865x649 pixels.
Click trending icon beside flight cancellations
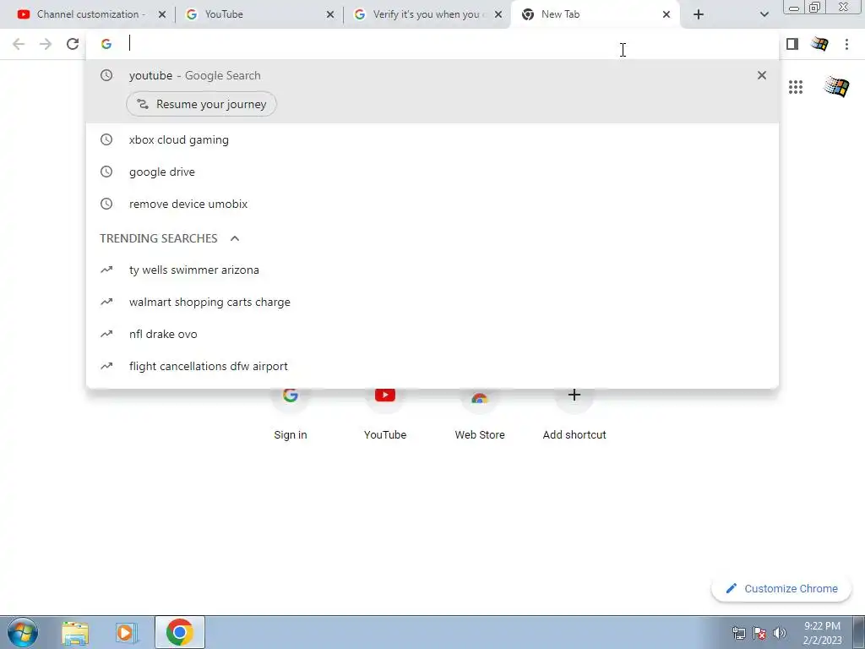pyautogui.click(x=106, y=366)
